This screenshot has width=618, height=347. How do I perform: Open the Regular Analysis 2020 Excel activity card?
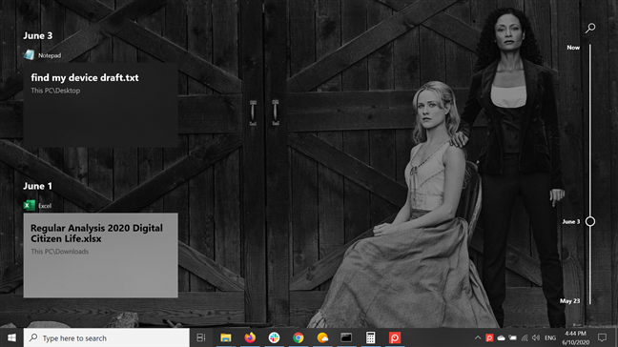click(100, 255)
